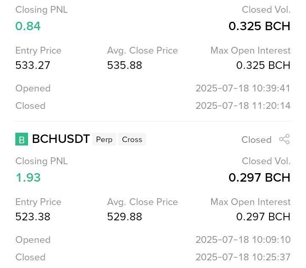Click the 0.297 BCH closed volume
The height and width of the screenshot is (268, 306).
coord(259,177)
